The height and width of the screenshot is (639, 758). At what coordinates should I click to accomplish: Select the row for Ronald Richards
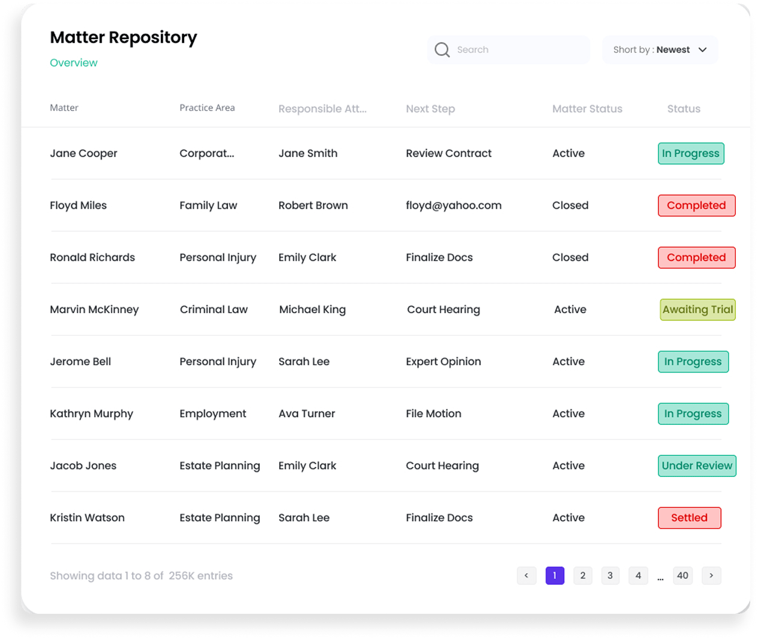pyautogui.click(x=92, y=257)
